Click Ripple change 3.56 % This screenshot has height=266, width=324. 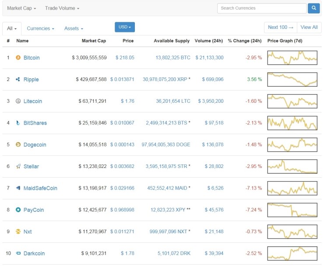pyautogui.click(x=254, y=79)
